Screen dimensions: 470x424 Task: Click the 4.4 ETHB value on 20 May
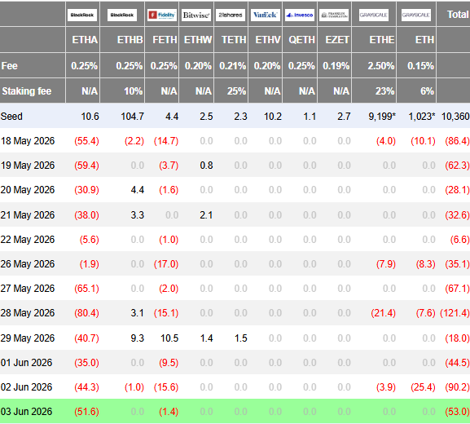(138, 190)
